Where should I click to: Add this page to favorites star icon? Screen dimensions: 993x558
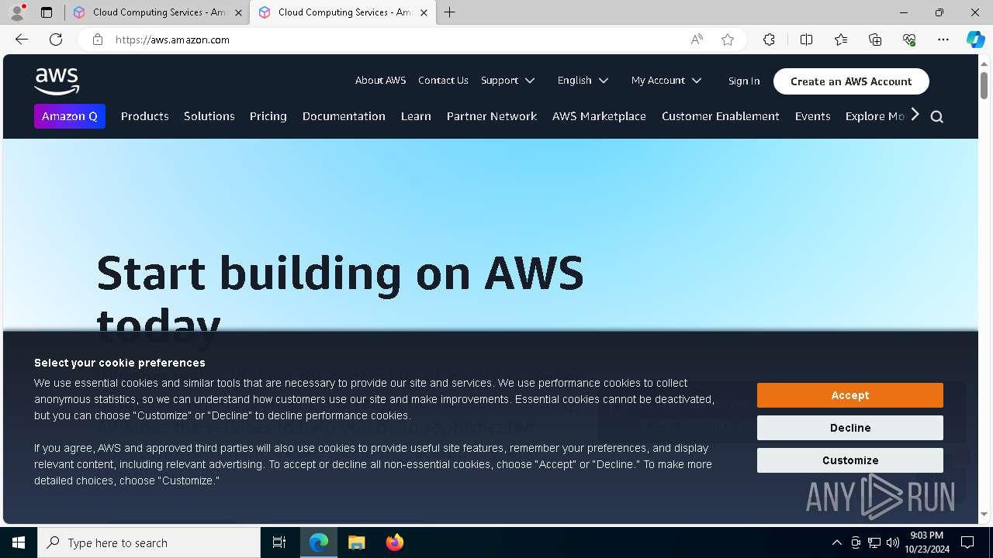point(727,40)
